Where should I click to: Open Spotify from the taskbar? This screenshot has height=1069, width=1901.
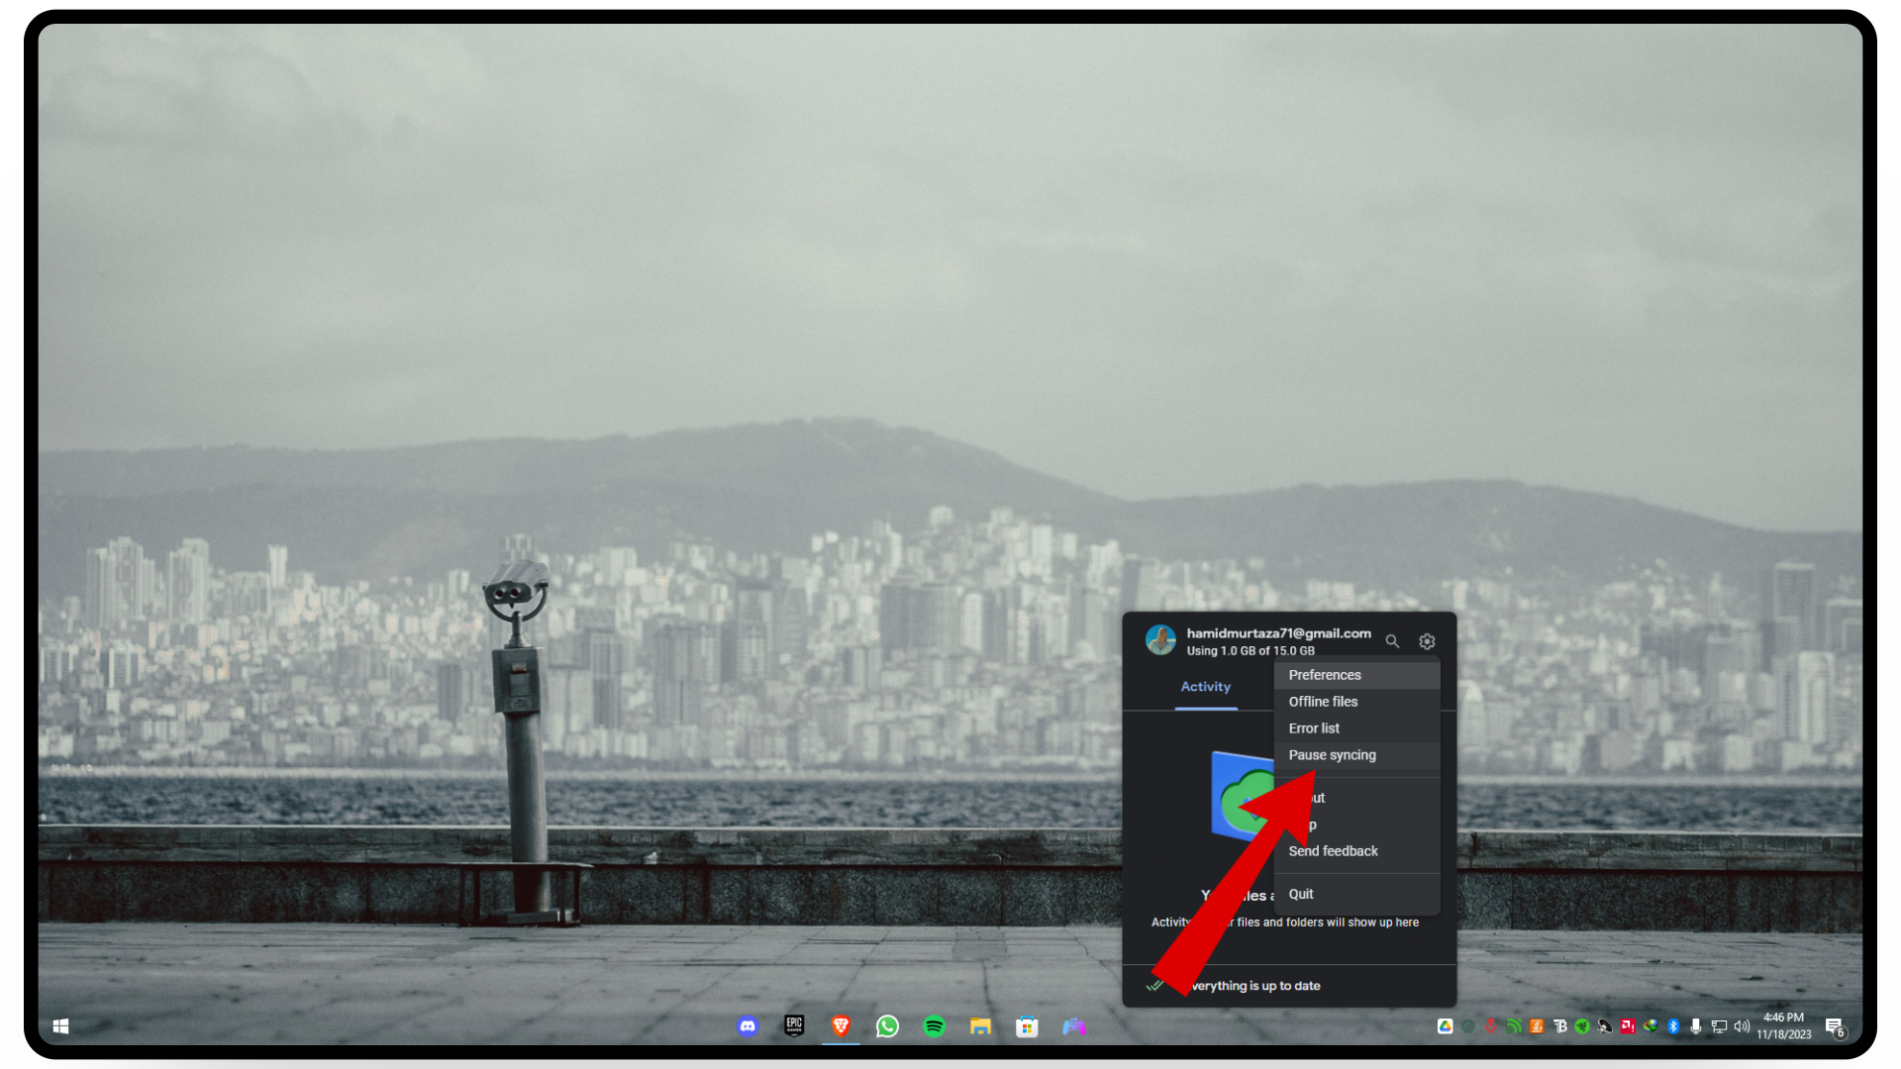click(934, 1026)
